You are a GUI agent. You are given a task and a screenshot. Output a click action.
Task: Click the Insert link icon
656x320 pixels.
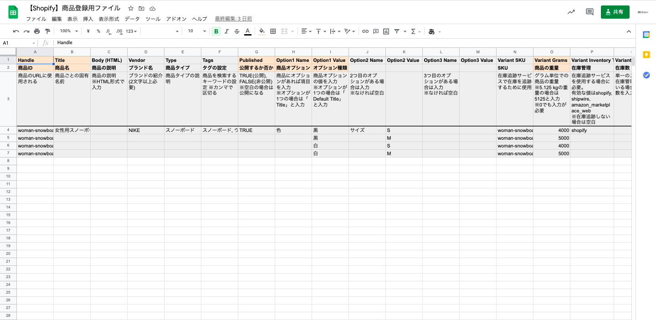click(x=365, y=31)
